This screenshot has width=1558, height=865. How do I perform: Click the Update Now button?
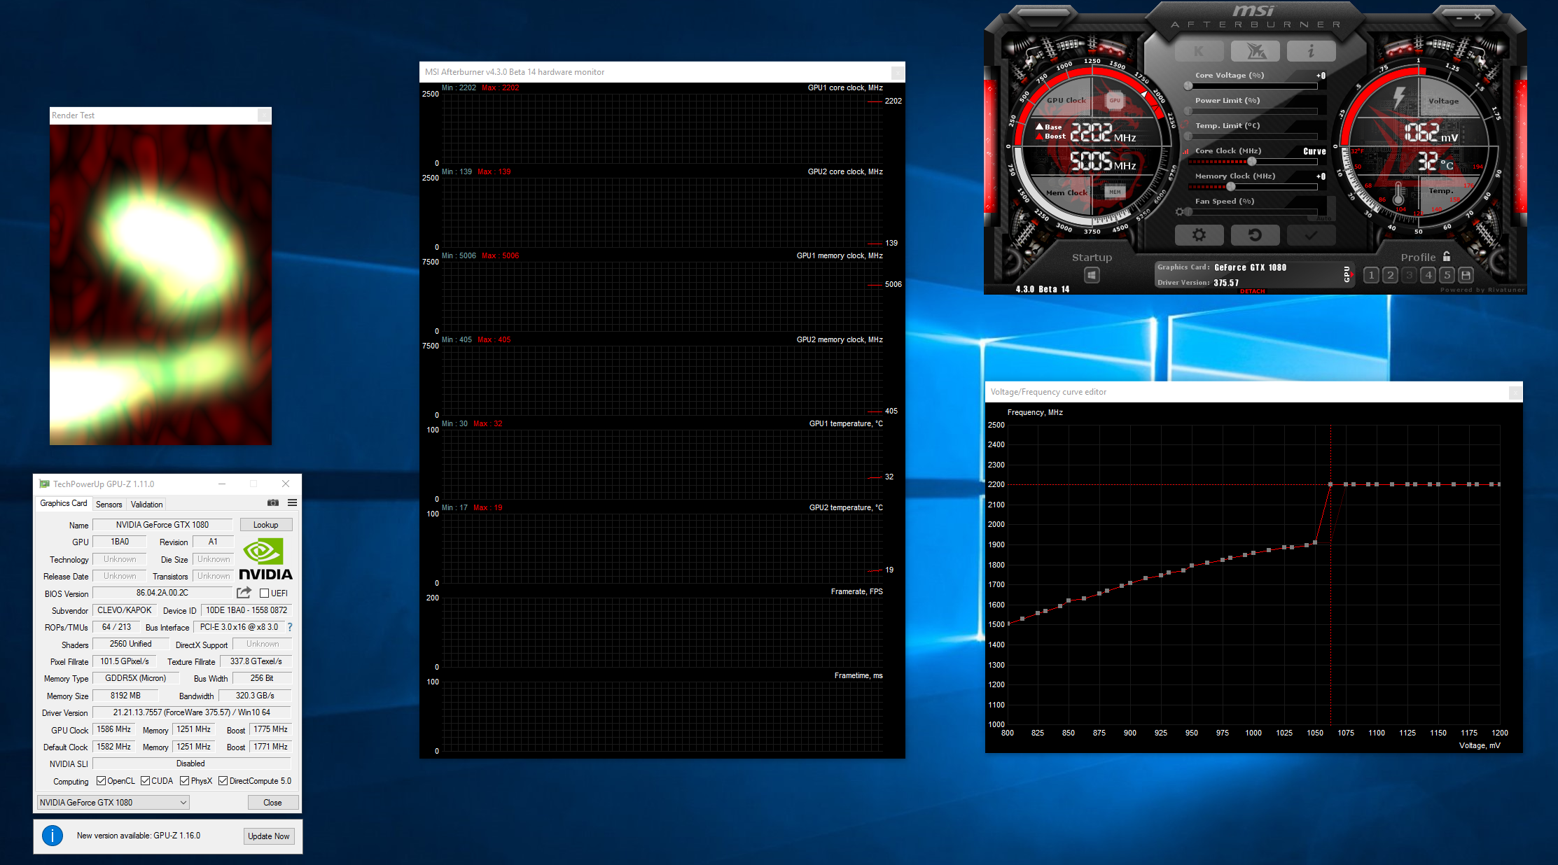click(269, 836)
